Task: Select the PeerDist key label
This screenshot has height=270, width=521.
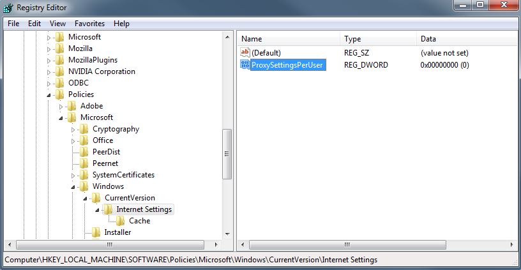Action: click(x=107, y=152)
